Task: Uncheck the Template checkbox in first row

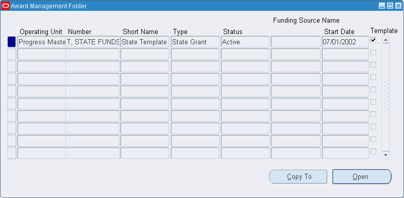Action: [x=373, y=40]
